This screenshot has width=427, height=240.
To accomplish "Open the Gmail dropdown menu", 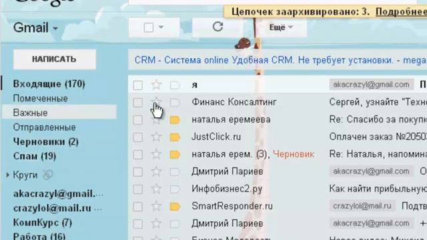I will (35, 28).
